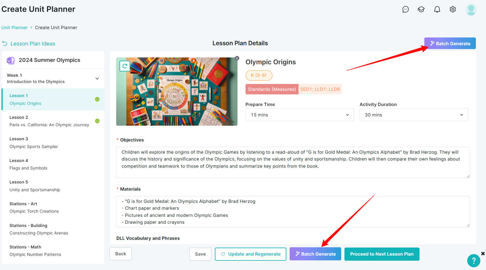Go back to Lesson Plan Ideas

coord(29,44)
